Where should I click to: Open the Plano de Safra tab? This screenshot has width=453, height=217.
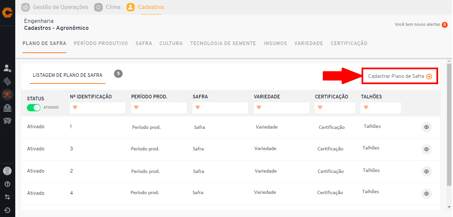pyautogui.click(x=44, y=43)
